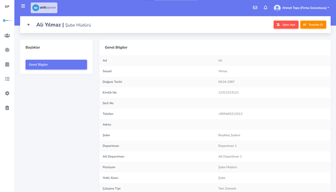Open the list icon in sidebar
Viewport: 336px width, 192px height.
(x=7, y=79)
